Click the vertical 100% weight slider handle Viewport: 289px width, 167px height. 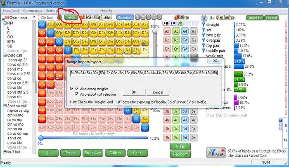point(155,31)
